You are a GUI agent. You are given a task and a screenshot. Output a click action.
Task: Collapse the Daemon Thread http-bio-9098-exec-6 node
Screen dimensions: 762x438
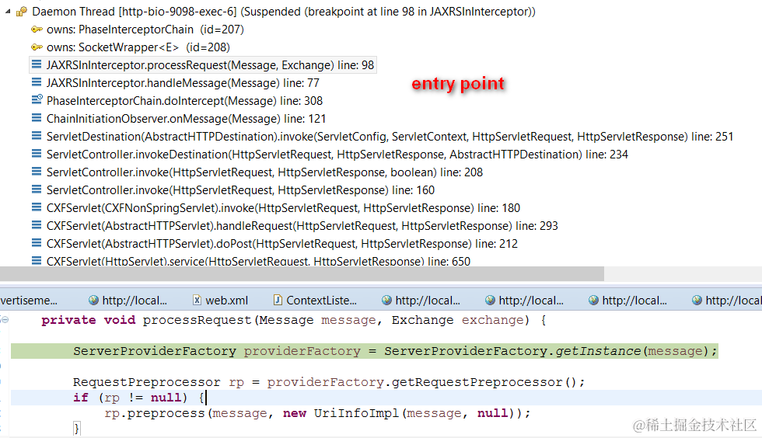pos(8,11)
